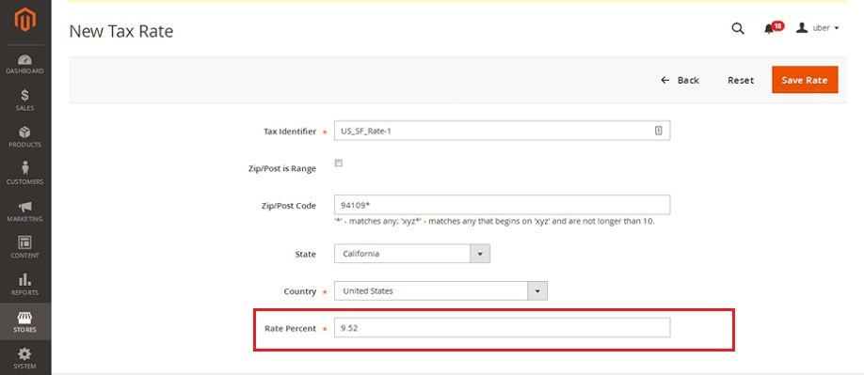This screenshot has height=375, width=864.
Task: Click the Tax Identifier label
Action: coord(290,132)
